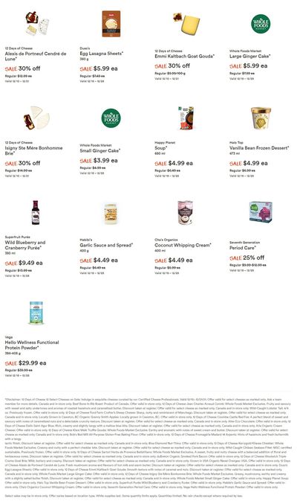Select the Emmi Kaltbach Goat Gouda image
297x501 pixels.
(x=186, y=23)
